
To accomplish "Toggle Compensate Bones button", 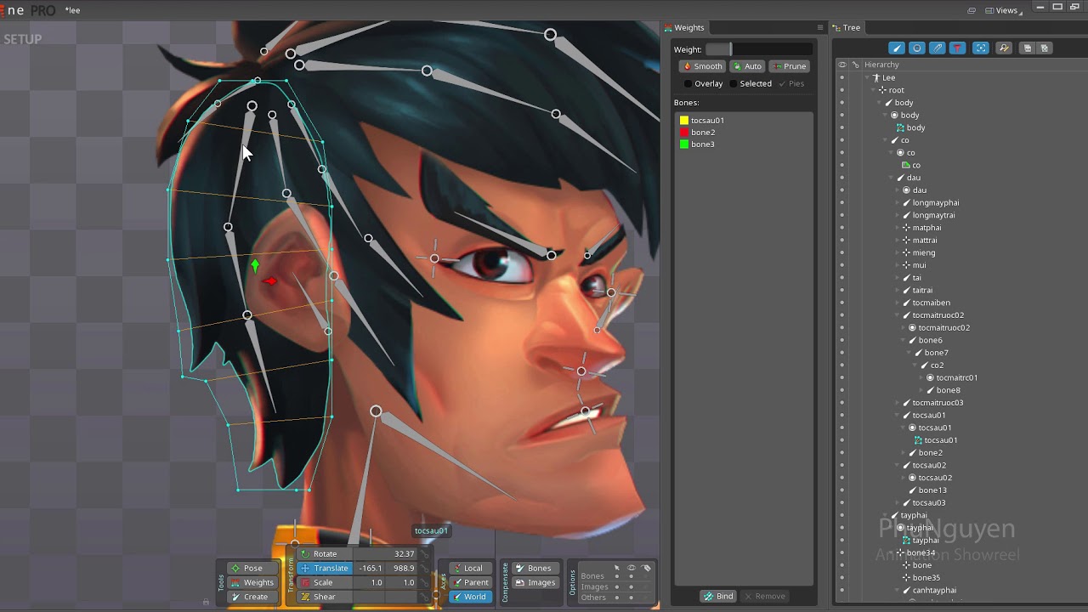I will click(534, 568).
